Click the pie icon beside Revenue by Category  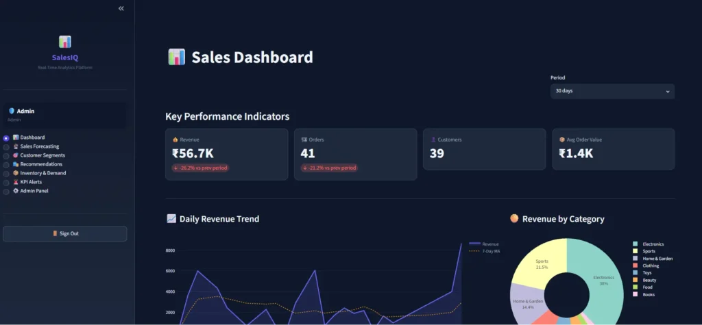click(514, 218)
